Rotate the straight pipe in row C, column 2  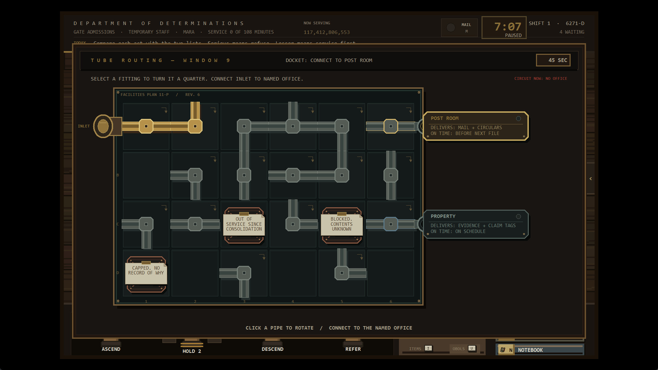pyautogui.click(x=195, y=224)
